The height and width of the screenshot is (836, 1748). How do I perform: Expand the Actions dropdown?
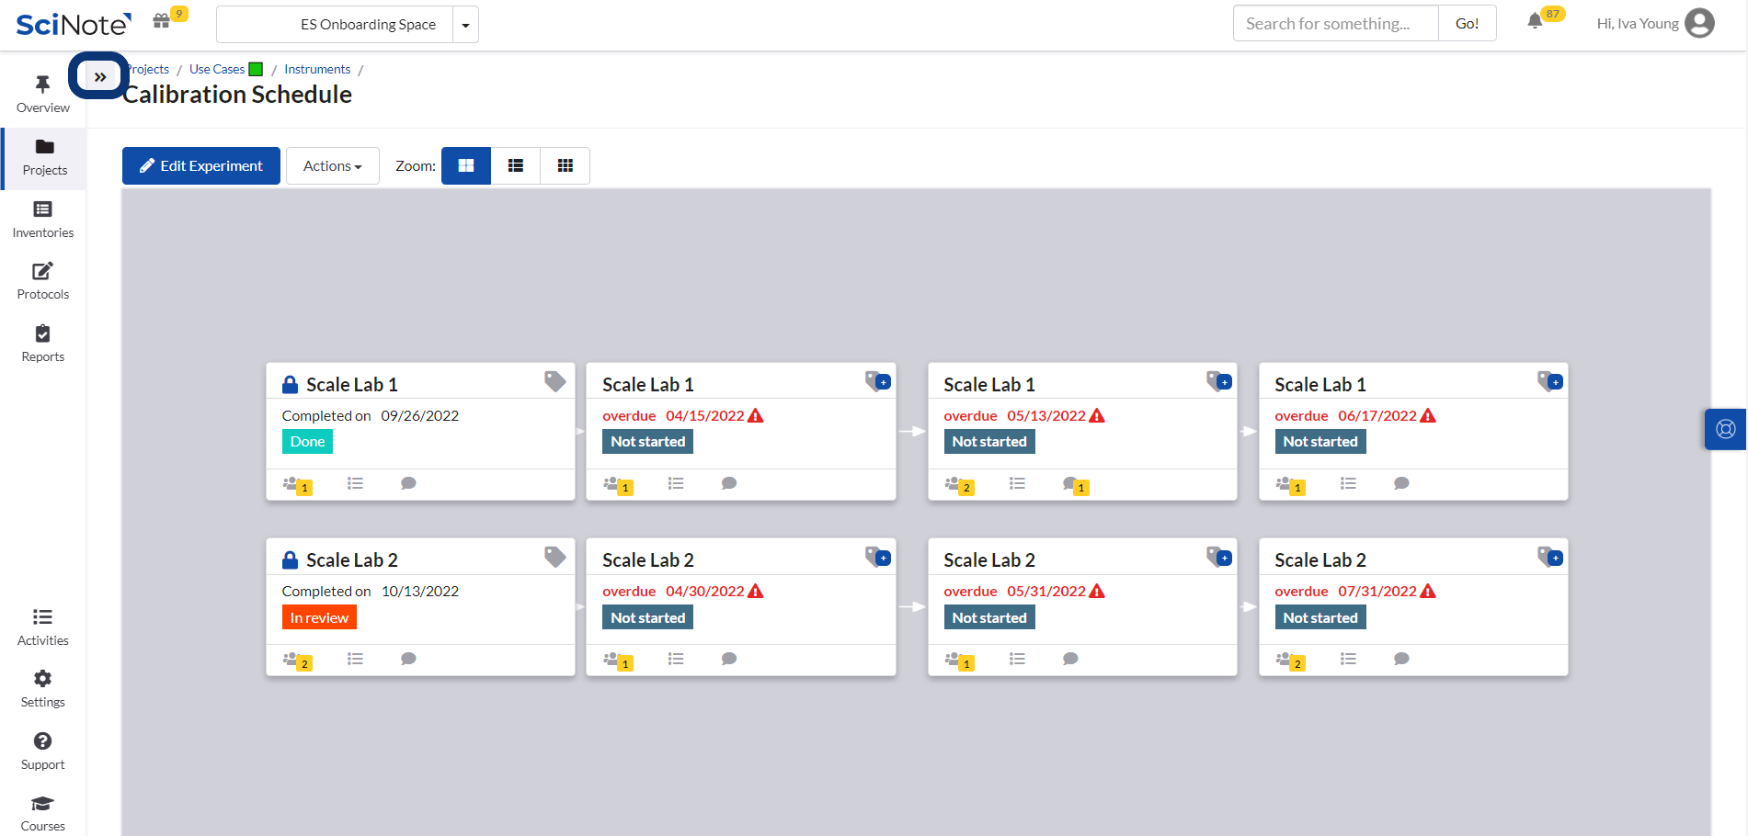(333, 166)
